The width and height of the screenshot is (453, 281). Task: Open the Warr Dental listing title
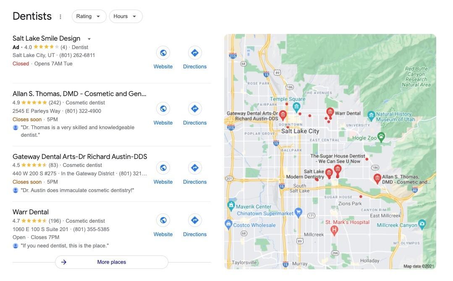click(x=31, y=212)
